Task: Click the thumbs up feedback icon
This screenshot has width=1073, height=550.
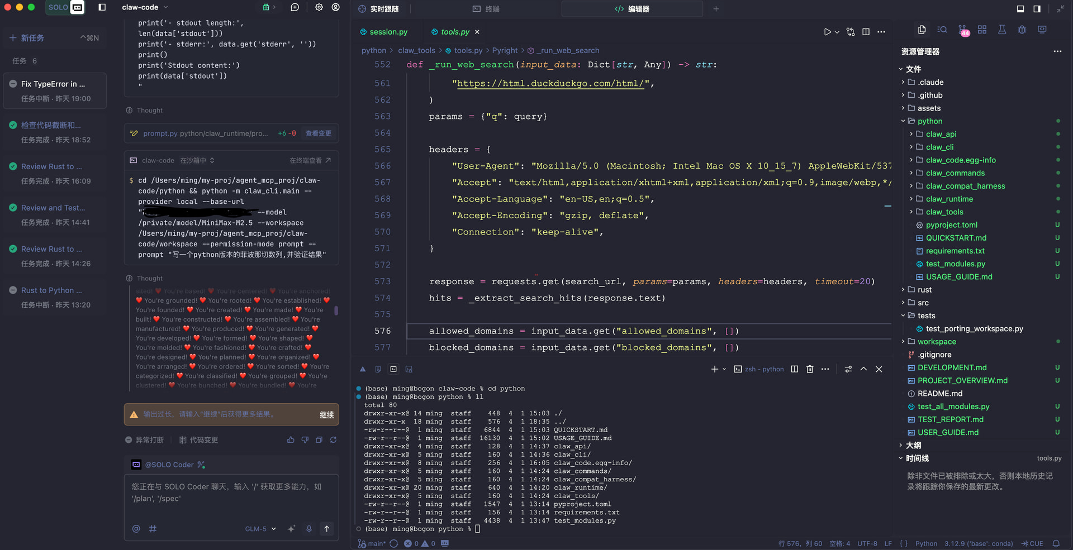Action: point(291,440)
